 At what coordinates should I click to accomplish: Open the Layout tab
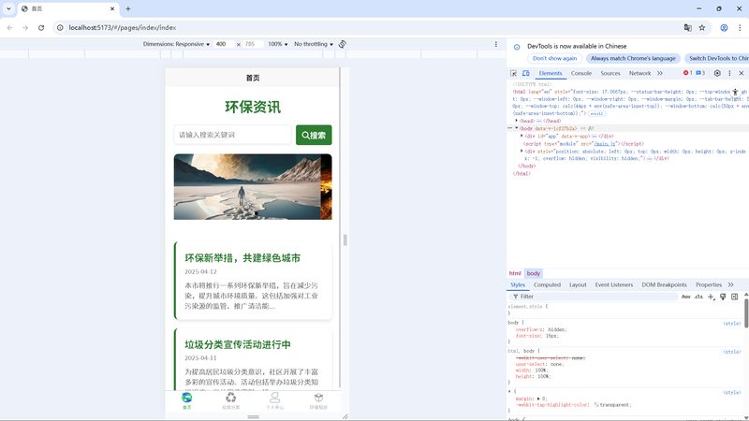pyautogui.click(x=578, y=284)
